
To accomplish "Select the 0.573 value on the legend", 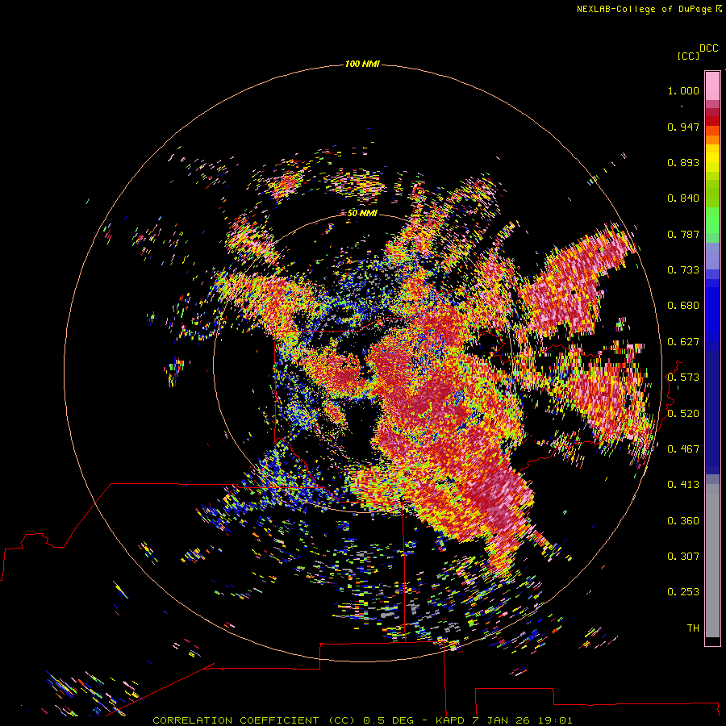I will (683, 378).
